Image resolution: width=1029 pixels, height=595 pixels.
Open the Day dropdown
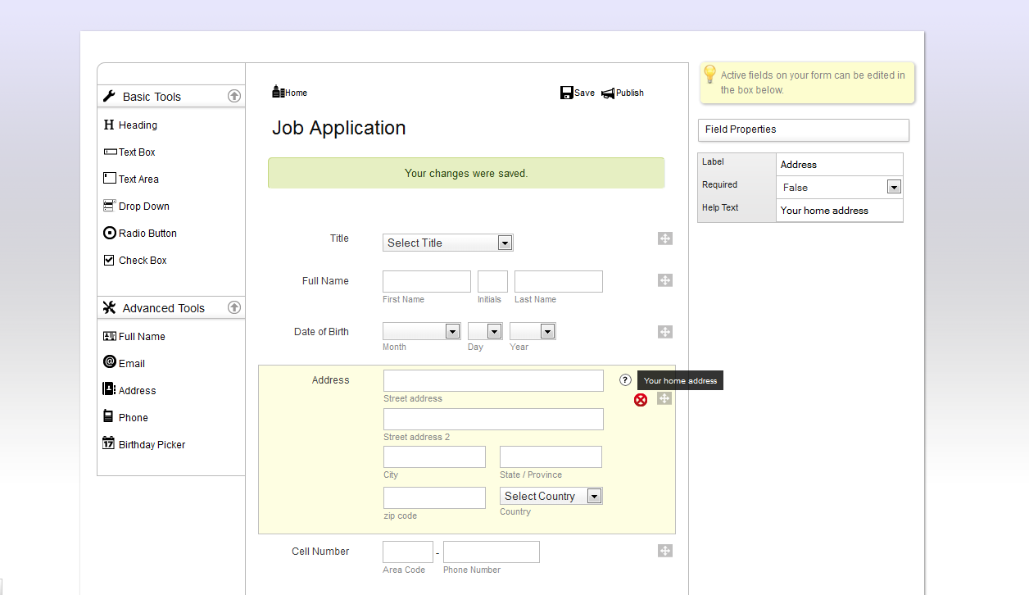[x=485, y=331]
